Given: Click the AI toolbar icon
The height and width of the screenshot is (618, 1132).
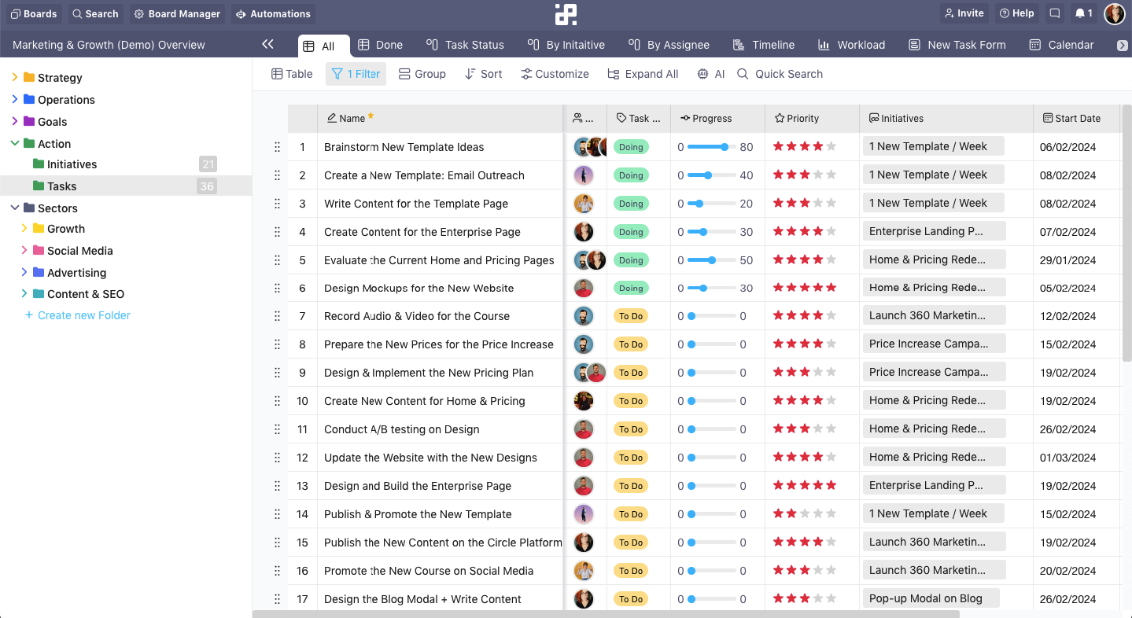Looking at the screenshot, I should (x=710, y=74).
